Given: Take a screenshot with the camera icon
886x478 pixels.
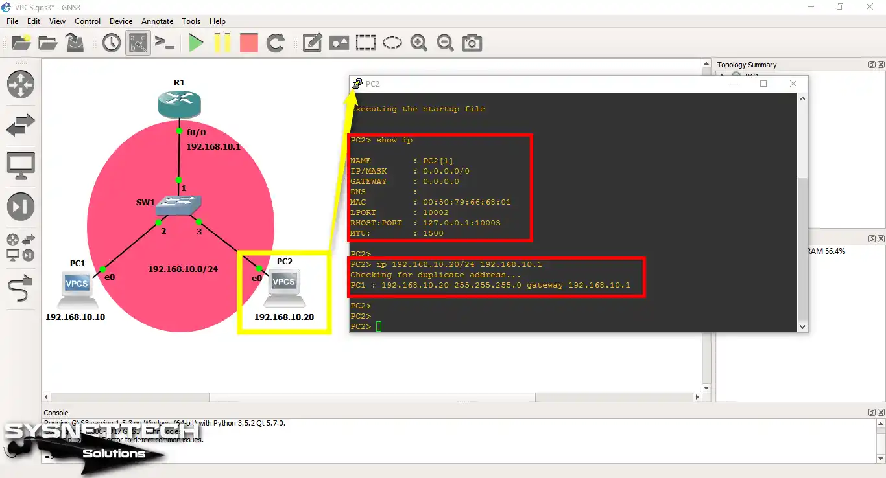Looking at the screenshot, I should coord(472,43).
